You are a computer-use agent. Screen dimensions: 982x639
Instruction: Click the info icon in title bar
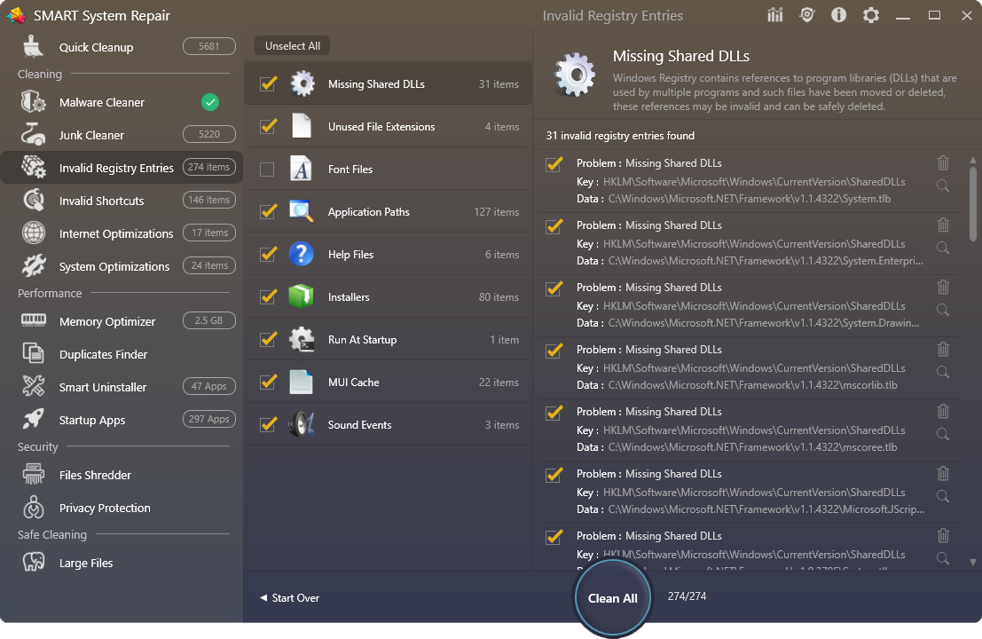click(839, 15)
